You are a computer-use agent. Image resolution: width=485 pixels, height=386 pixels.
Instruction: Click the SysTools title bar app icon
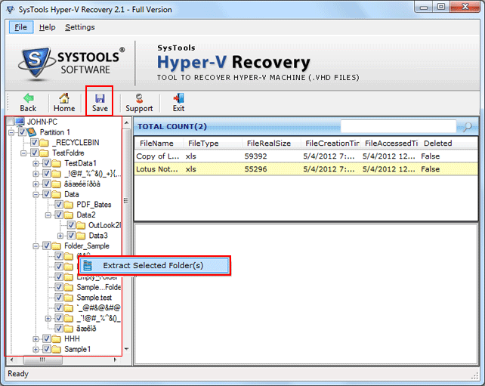(11, 10)
